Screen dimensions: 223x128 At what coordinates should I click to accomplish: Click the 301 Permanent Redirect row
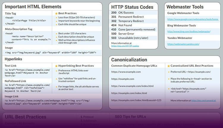[x=133, y=17]
